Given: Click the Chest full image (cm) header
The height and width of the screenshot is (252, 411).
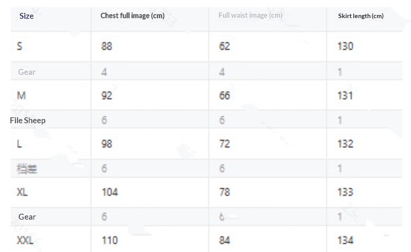Looking at the screenshot, I should (132, 16).
